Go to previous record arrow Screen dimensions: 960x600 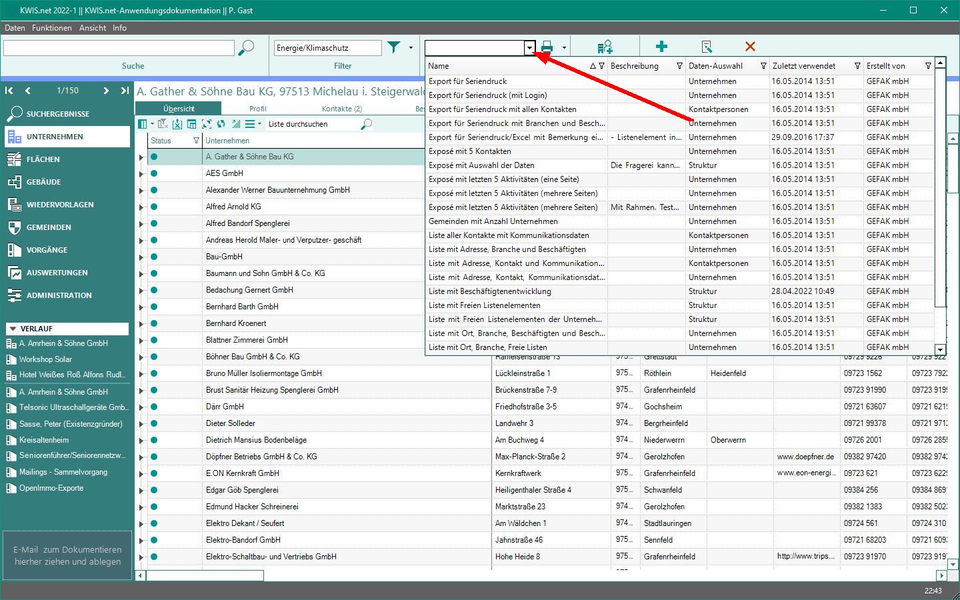coord(28,91)
